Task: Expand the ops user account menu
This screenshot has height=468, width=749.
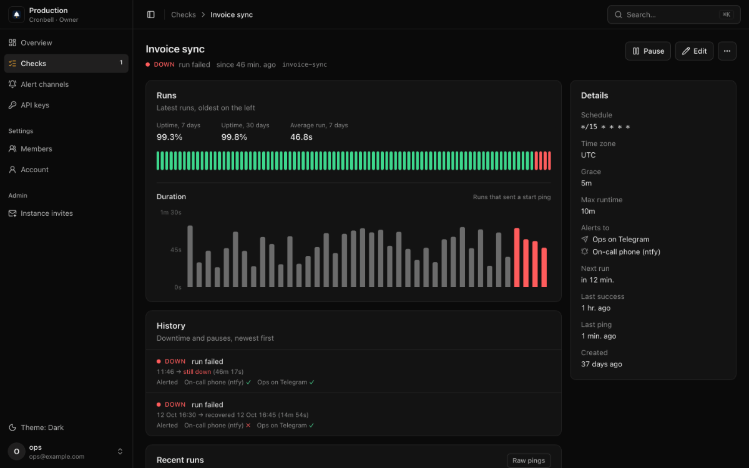Action: (66, 451)
